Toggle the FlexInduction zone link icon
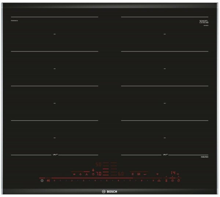Screen dimensions: 220x197 pyautogui.click(x=133, y=174)
